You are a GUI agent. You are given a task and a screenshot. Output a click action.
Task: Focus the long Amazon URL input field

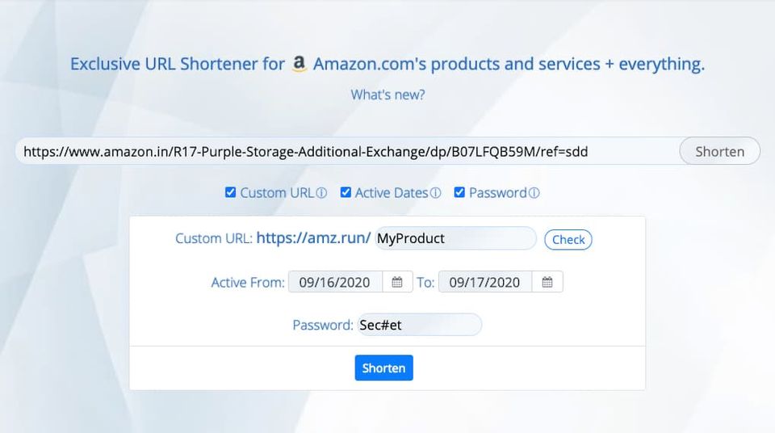point(347,151)
